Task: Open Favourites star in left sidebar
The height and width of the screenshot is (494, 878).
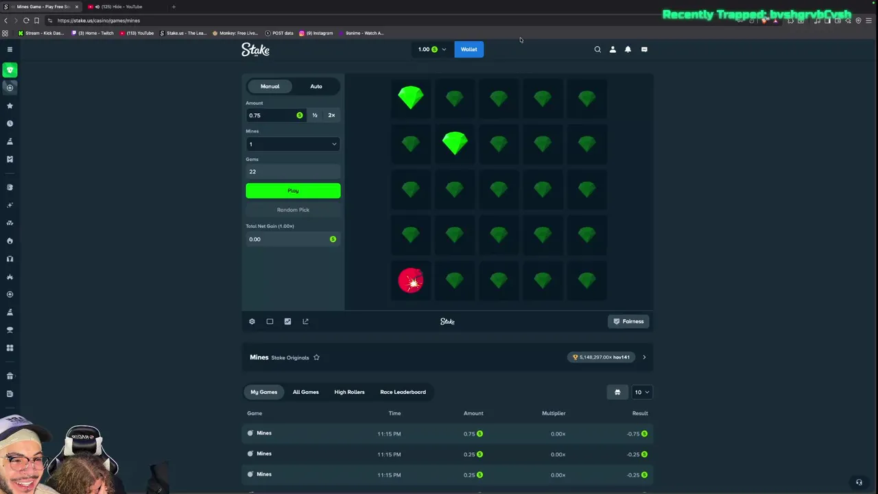Action: pos(10,106)
